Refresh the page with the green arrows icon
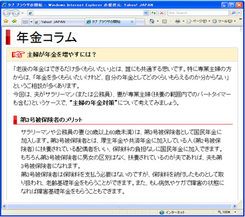 [x=153, y=13]
